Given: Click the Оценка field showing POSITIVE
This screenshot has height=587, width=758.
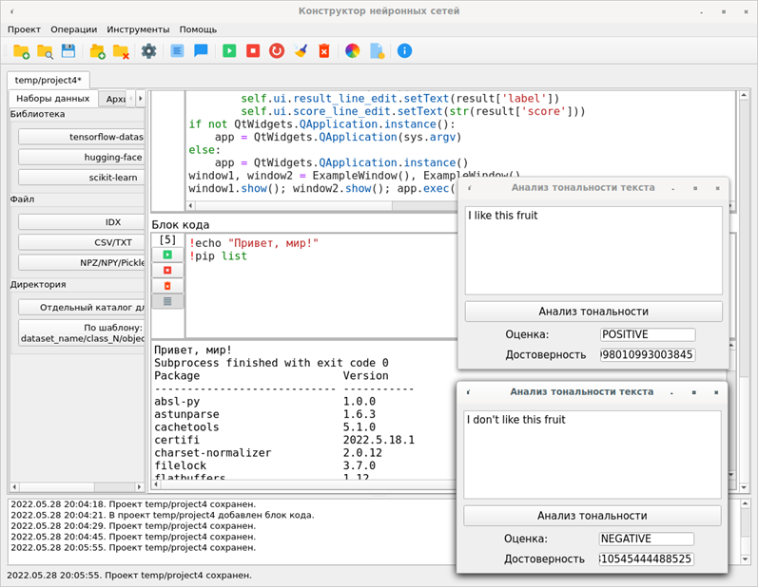Looking at the screenshot, I should tap(648, 334).
